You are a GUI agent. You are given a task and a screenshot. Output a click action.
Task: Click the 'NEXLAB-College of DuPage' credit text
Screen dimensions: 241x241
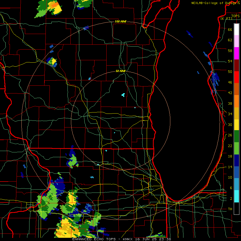[214, 3]
